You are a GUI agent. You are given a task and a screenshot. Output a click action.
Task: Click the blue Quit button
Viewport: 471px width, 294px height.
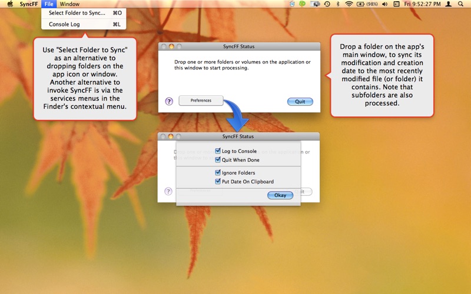pos(300,101)
